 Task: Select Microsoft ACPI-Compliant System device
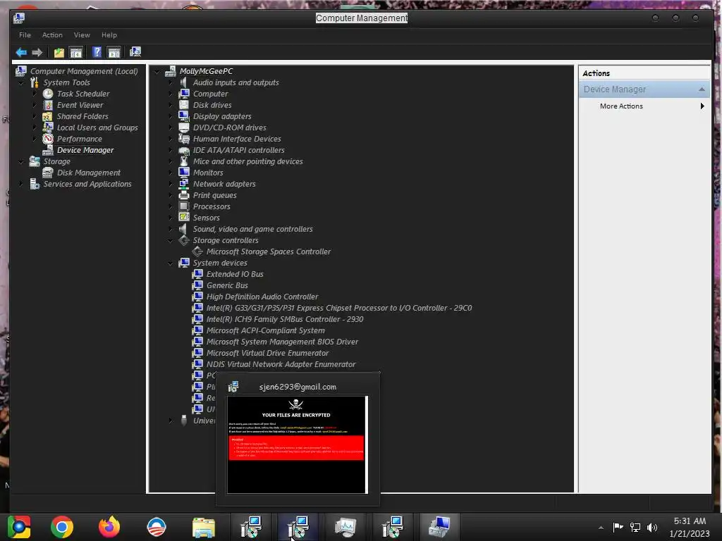[x=265, y=330]
